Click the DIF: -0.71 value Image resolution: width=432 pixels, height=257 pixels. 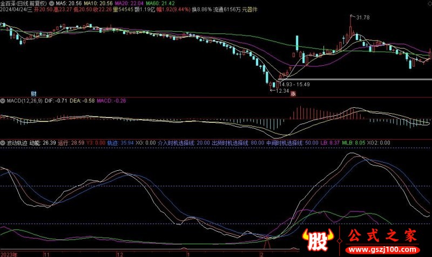[x=56, y=101]
